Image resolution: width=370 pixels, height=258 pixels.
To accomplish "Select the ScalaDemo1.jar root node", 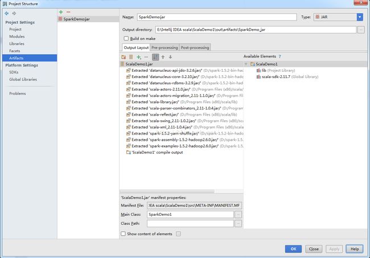I will click(181, 64).
